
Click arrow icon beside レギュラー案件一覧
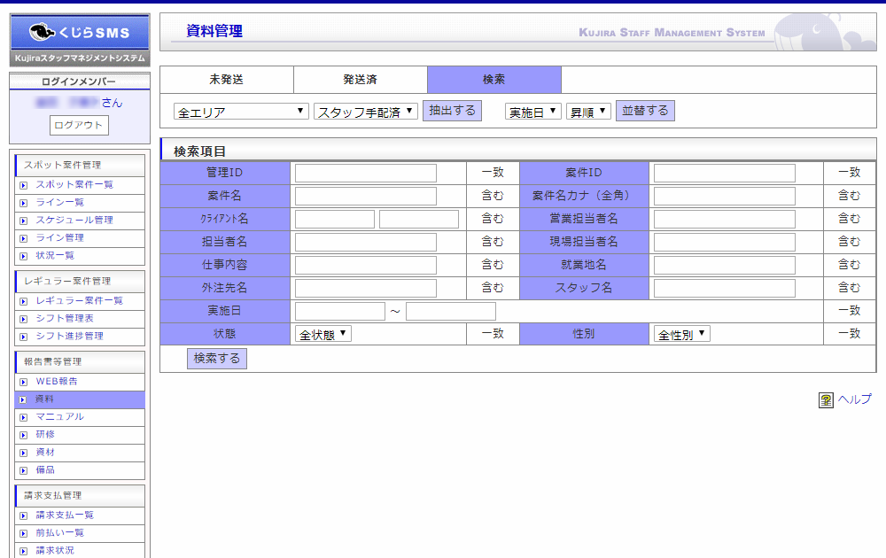coord(24,301)
